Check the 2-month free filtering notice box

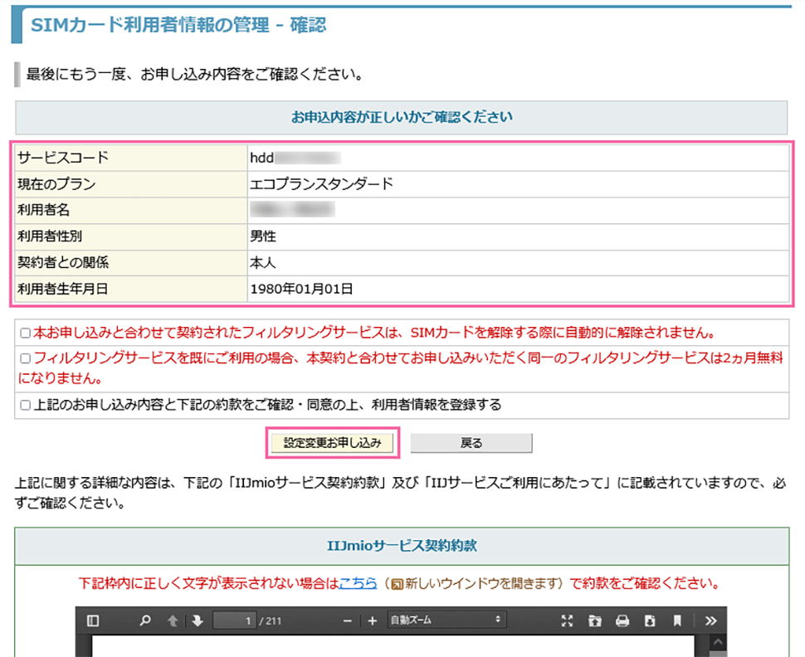tap(25, 359)
